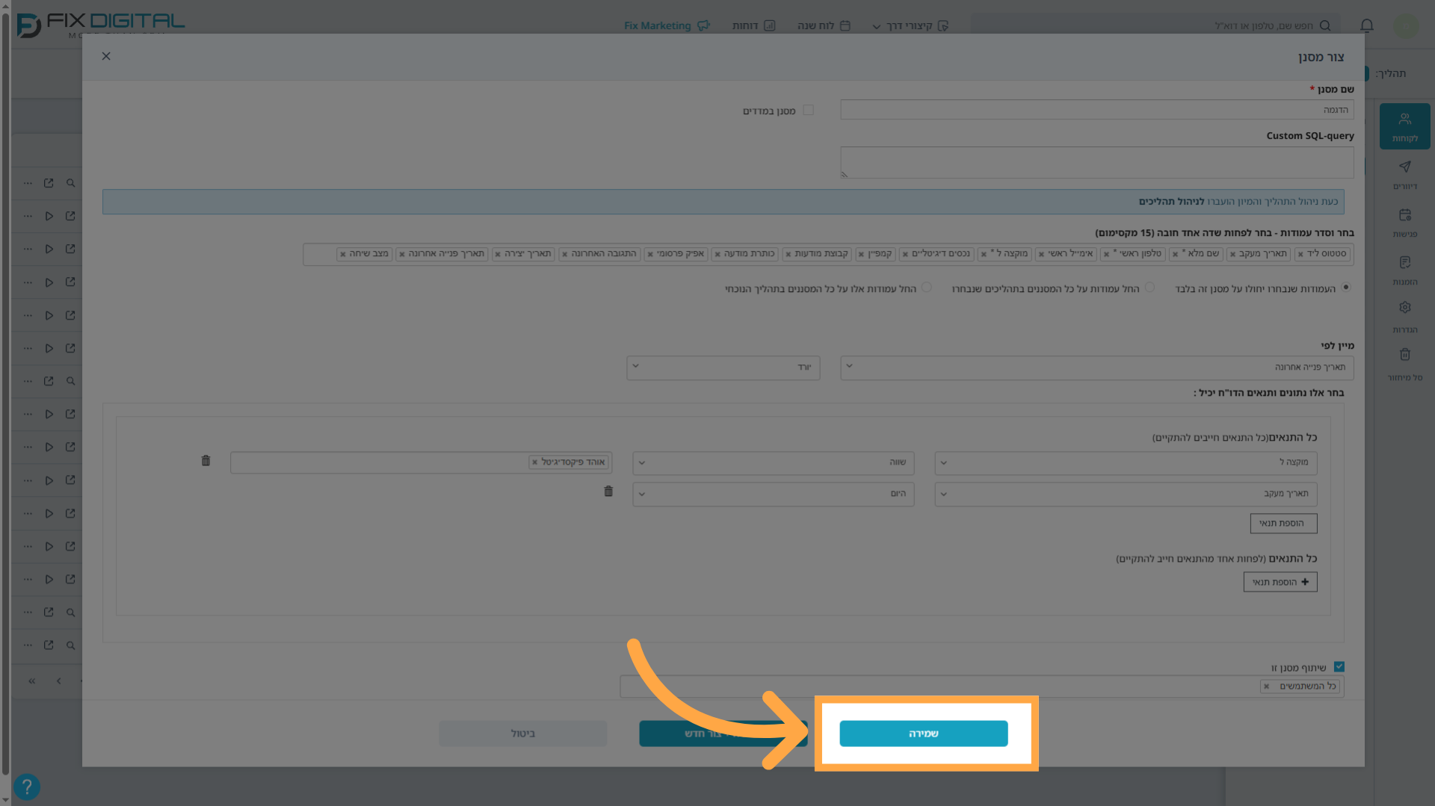Remove the סטטוס ליד column tag
1435x806 pixels.
click(x=1300, y=255)
